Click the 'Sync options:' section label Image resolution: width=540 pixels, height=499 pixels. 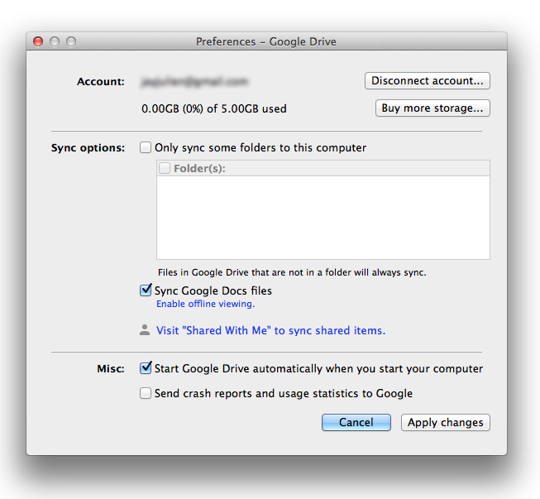pyautogui.click(x=88, y=148)
